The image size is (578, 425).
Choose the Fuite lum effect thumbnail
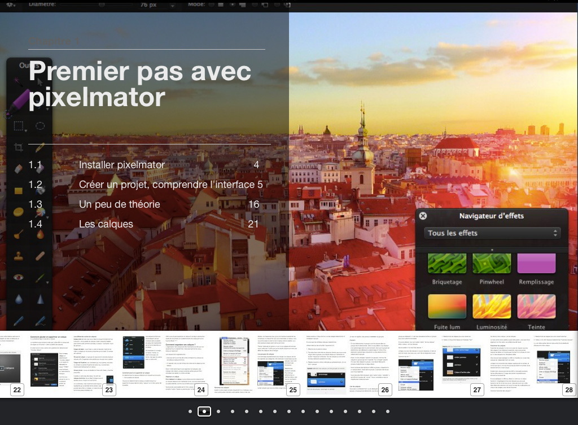[x=447, y=306]
